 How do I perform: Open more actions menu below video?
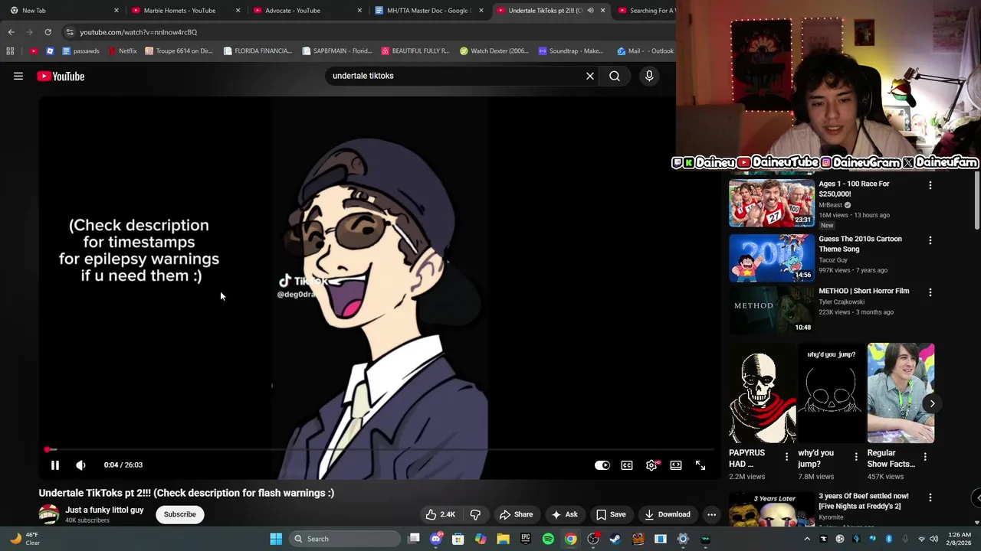click(711, 514)
